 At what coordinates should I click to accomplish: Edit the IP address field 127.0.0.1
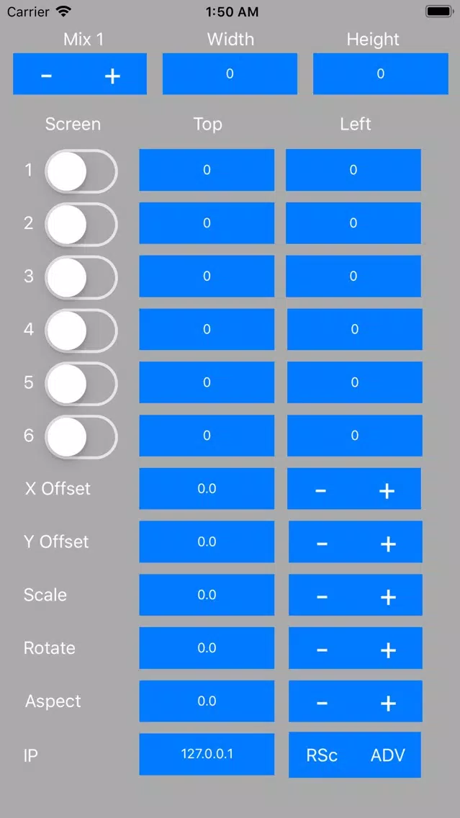207,754
